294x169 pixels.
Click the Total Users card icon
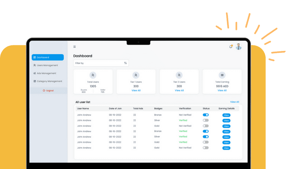pyautogui.click(x=93, y=75)
